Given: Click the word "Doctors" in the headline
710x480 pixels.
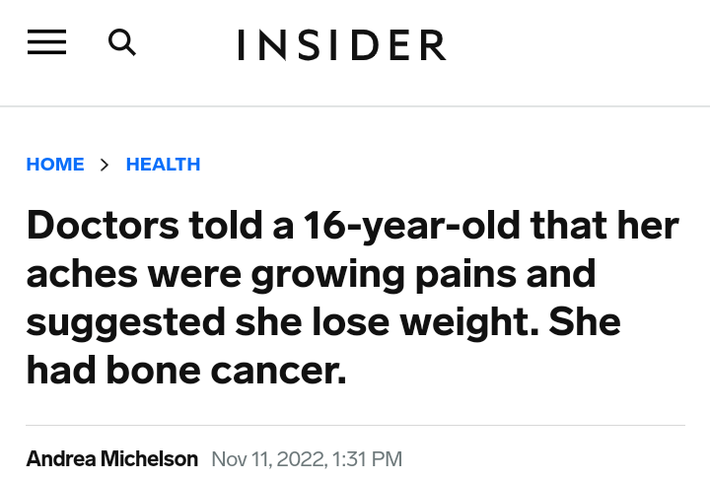Looking at the screenshot, I should (103, 226).
